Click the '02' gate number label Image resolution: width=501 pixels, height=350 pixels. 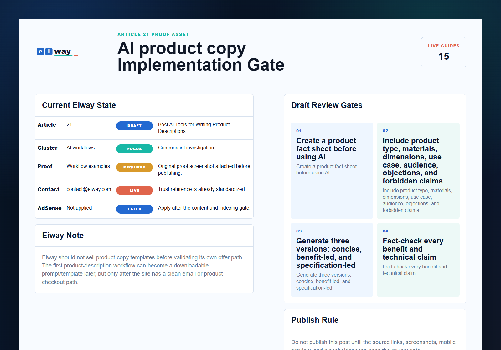(x=385, y=131)
